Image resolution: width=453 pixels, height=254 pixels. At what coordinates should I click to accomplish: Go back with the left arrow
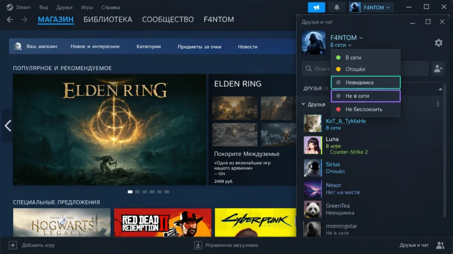tap(10, 19)
